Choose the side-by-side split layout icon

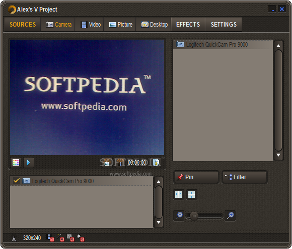(x=179, y=194)
